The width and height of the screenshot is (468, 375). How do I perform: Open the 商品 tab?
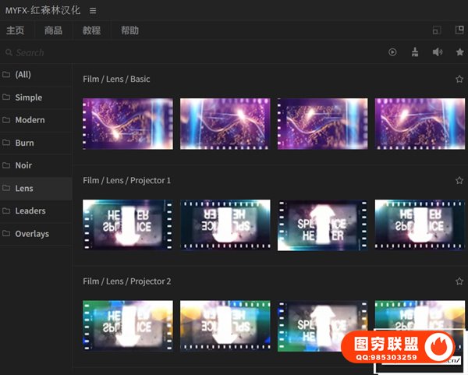click(54, 31)
